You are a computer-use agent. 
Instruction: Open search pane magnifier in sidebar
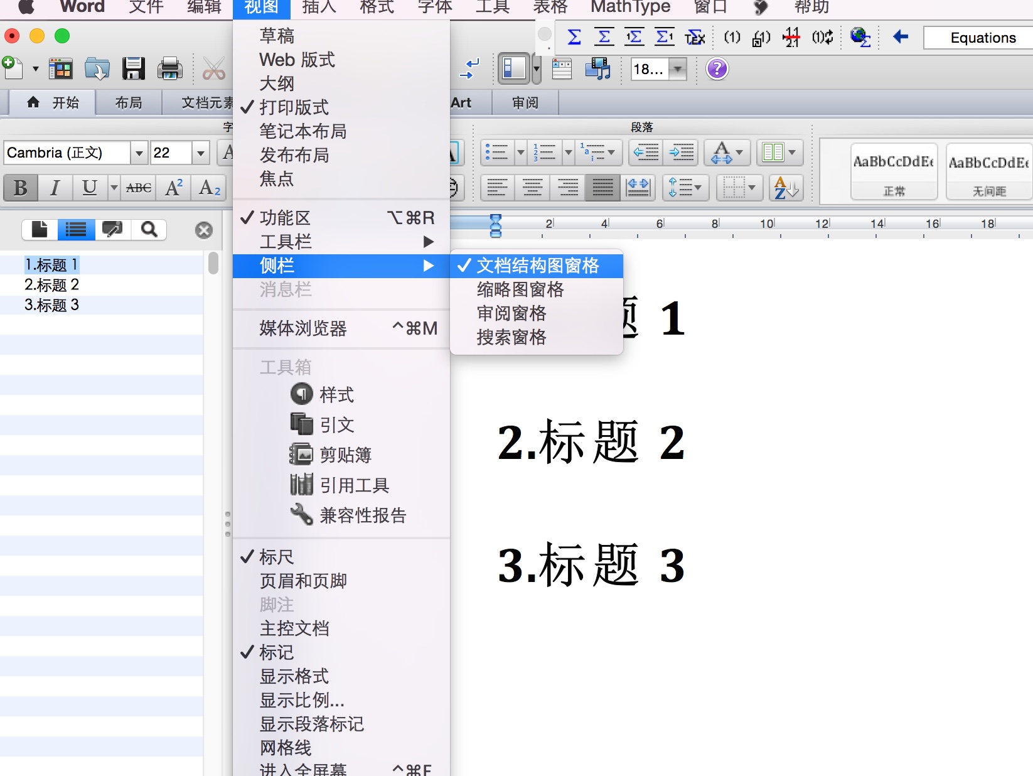point(149,230)
